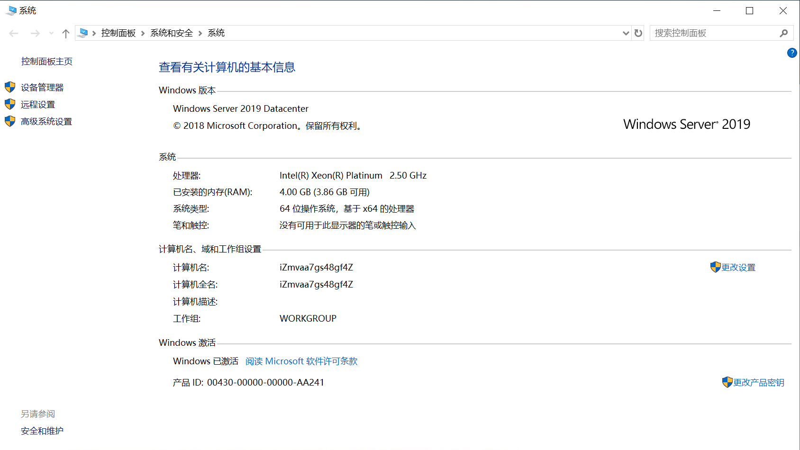Open 控制面板主页 link
Viewport: 800px width, 450px height.
47,62
